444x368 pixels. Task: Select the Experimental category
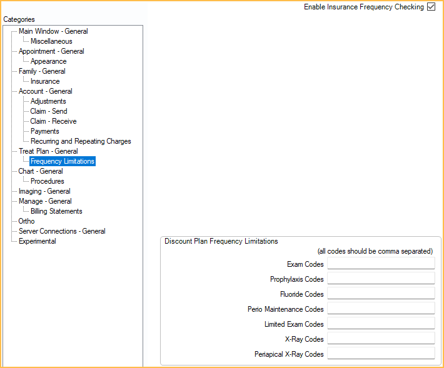[37, 241]
